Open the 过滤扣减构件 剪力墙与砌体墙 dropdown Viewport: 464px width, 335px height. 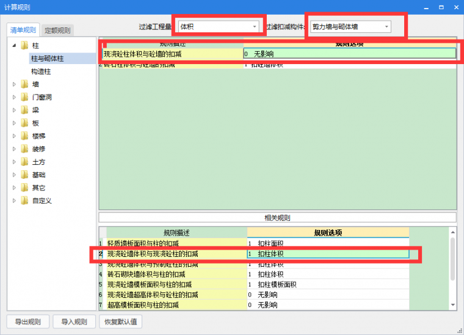coord(386,27)
